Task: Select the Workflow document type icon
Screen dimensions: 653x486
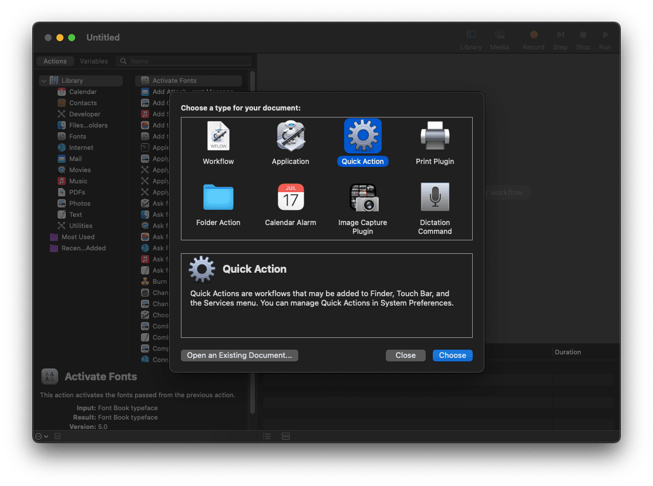Action: [218, 136]
